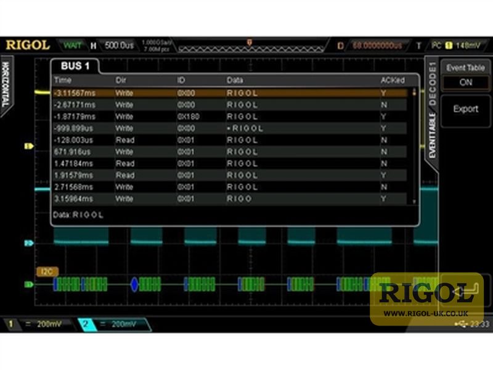This screenshot has height=370, width=493.
Task: Click the ACKed column header
Action: coord(393,80)
